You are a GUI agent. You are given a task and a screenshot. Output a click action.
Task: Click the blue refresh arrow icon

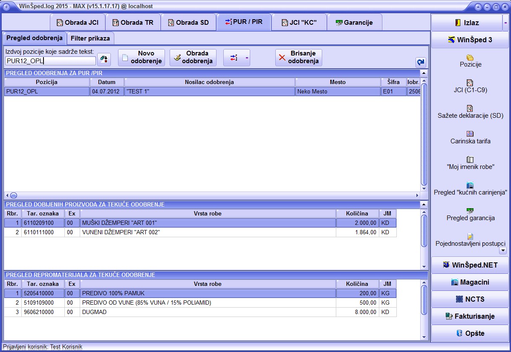(420, 62)
